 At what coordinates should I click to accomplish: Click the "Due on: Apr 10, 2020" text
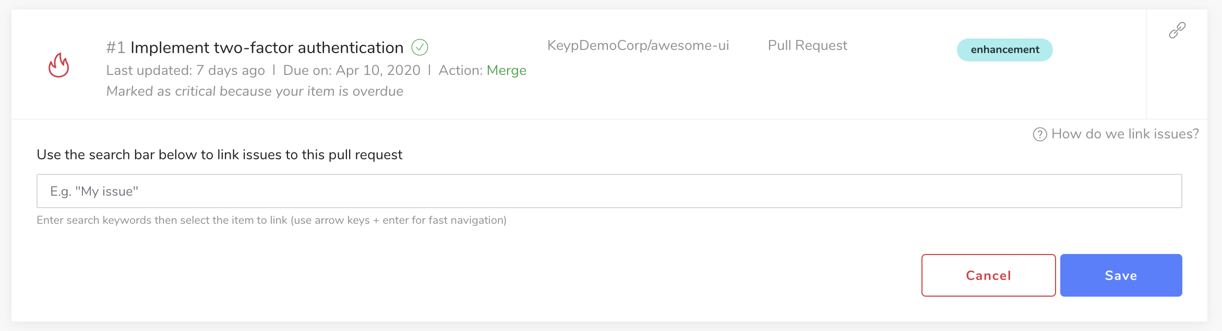click(352, 70)
